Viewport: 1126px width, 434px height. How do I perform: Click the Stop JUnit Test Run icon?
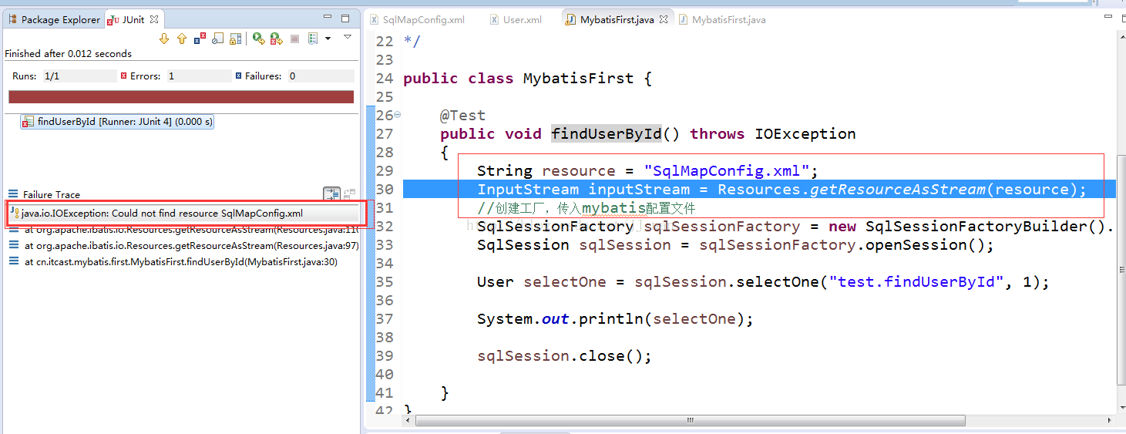click(294, 39)
